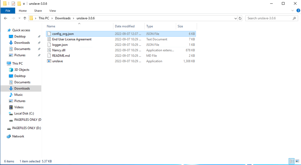The width and height of the screenshot is (301, 165).
Task: Switch to Large icons view in the status bar
Action: tap(297, 161)
